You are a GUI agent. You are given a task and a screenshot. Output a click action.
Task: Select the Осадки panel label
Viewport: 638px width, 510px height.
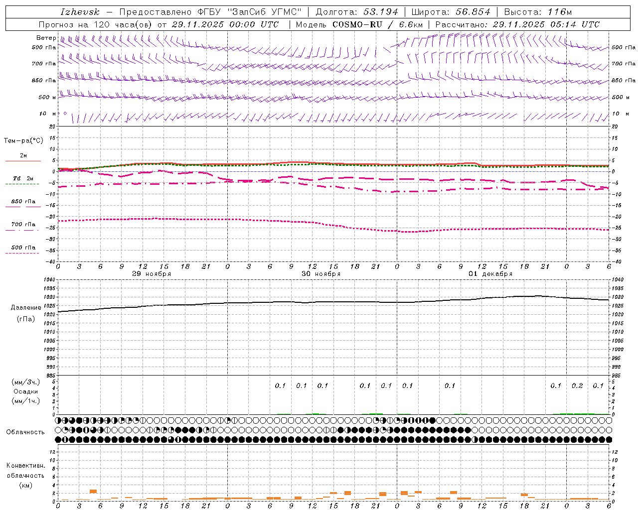pos(26,391)
